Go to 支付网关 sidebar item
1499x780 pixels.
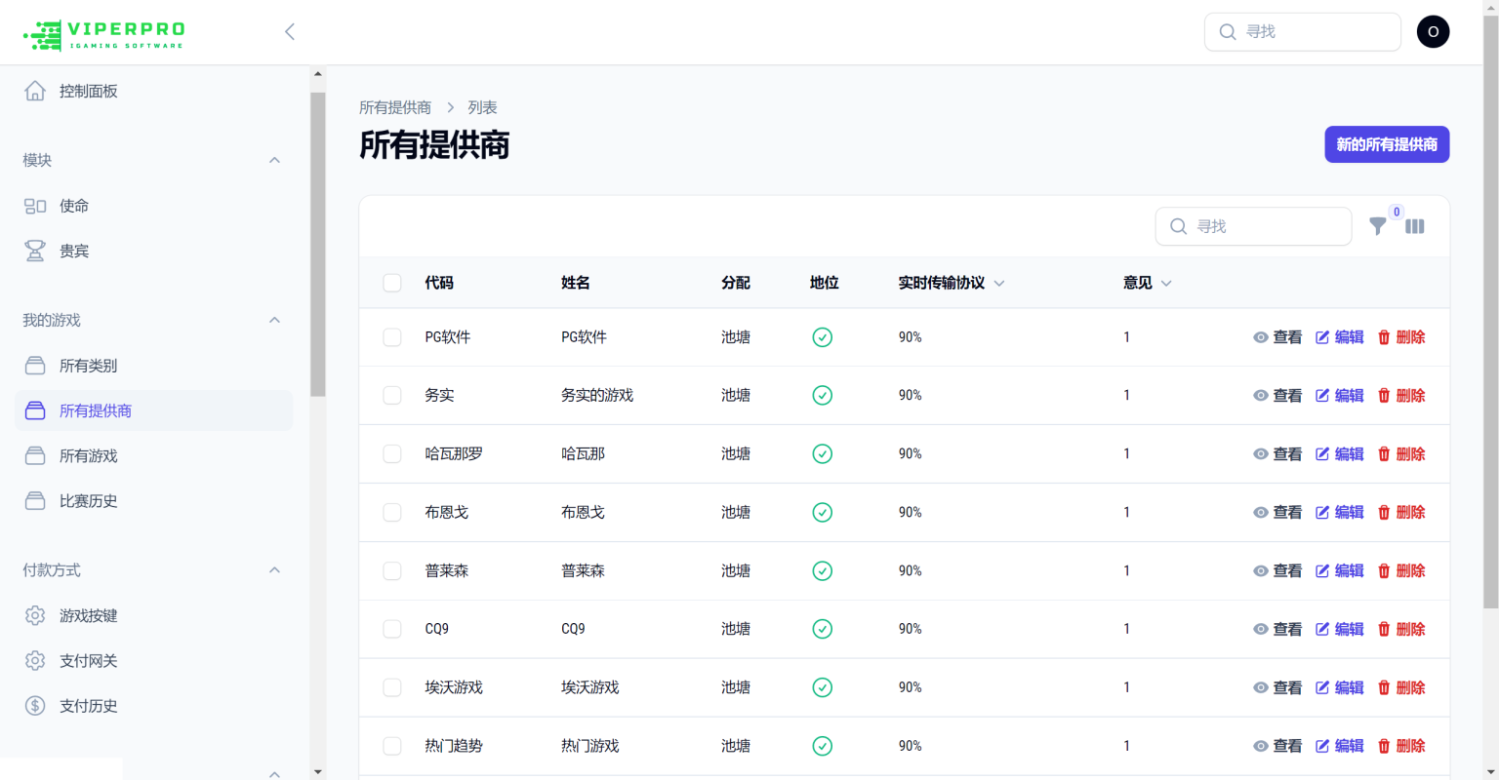pyautogui.click(x=88, y=661)
